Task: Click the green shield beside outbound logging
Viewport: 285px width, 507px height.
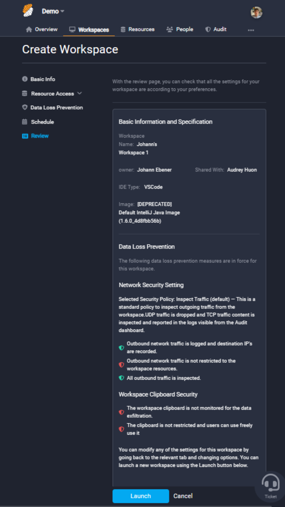Action: pos(121,348)
